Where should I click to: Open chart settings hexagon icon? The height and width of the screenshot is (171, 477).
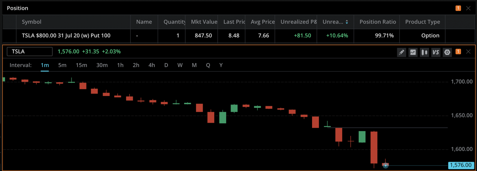(x=448, y=52)
